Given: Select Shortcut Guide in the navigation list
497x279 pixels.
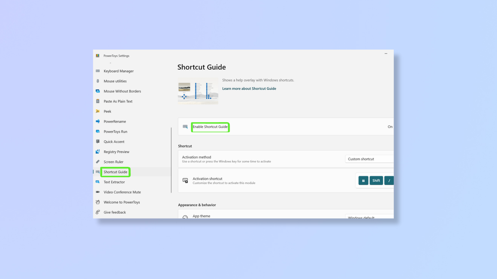Looking at the screenshot, I should click(x=115, y=172).
